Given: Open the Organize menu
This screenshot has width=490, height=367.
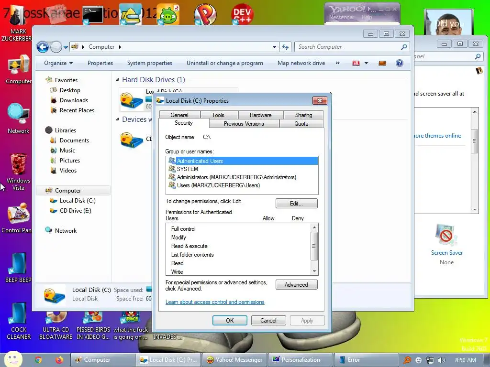Looking at the screenshot, I should click(x=58, y=63).
